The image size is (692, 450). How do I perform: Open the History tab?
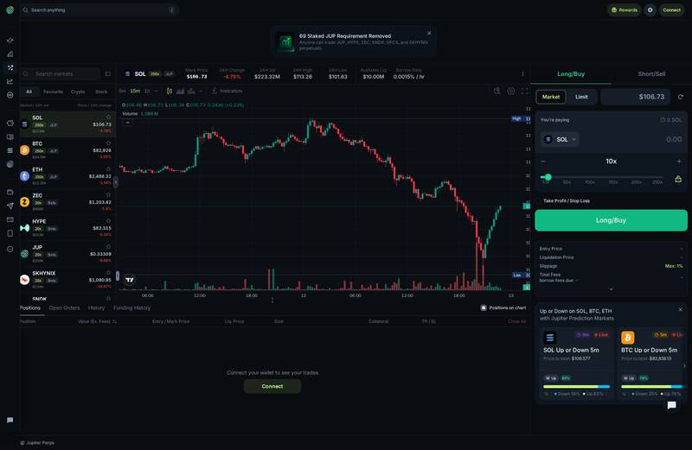96,307
